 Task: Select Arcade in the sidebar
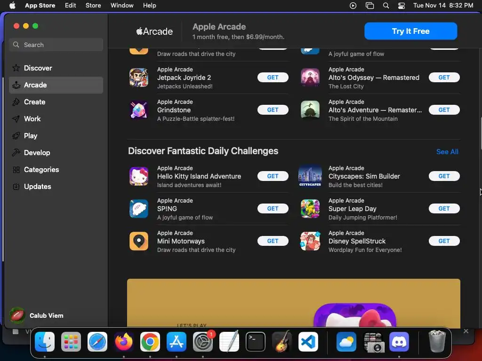click(x=56, y=85)
